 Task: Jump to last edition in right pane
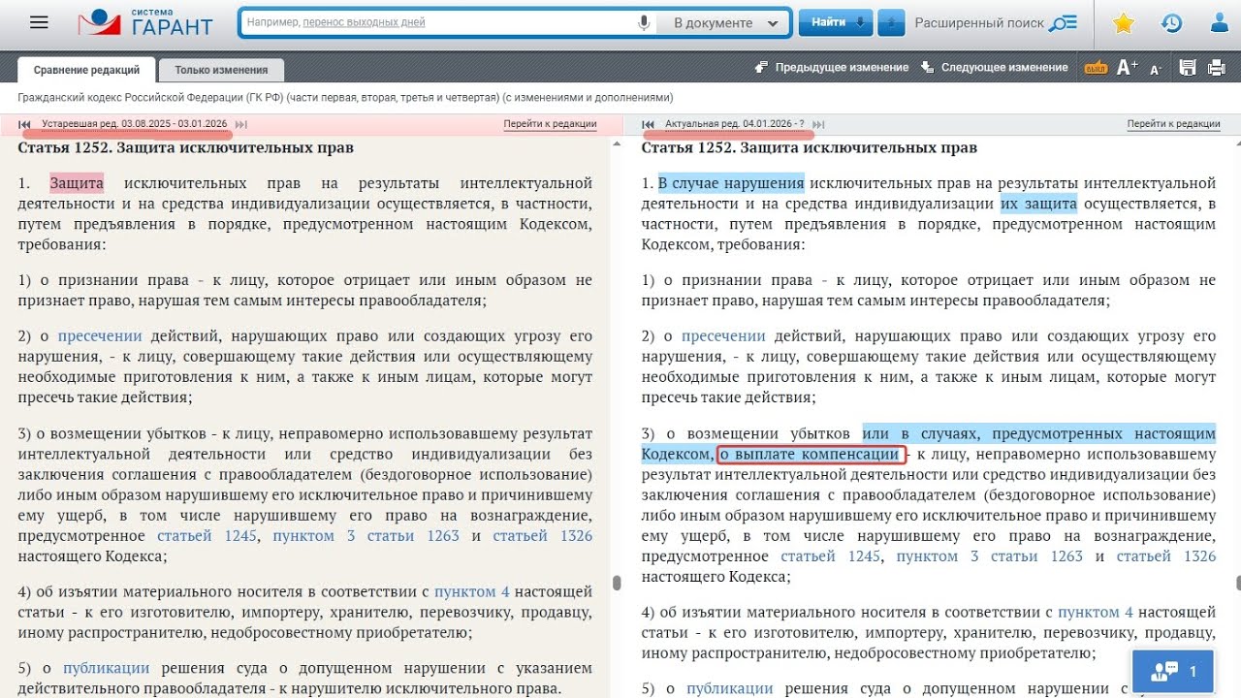coord(818,124)
